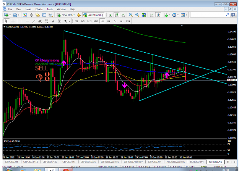Open the Periods clock icon
239x171 pixels.
point(174,15)
